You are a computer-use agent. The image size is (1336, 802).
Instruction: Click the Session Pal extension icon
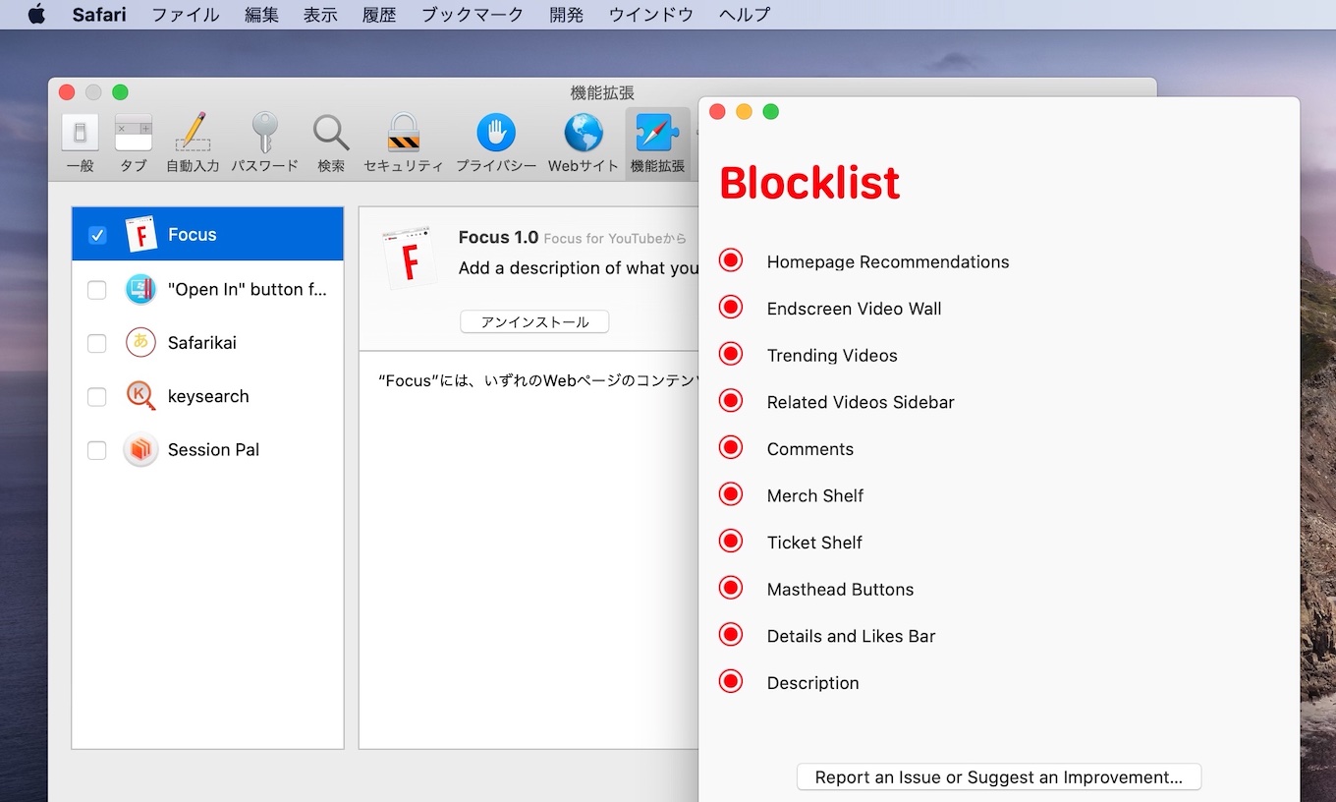coord(141,450)
